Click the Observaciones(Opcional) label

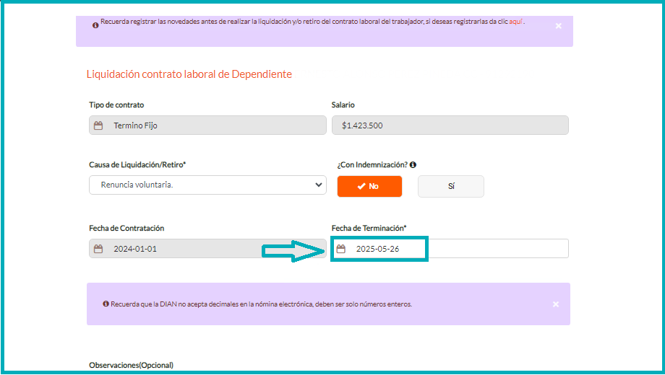click(131, 365)
